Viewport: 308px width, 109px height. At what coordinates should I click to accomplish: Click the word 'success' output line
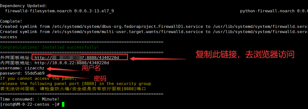[9, 37]
